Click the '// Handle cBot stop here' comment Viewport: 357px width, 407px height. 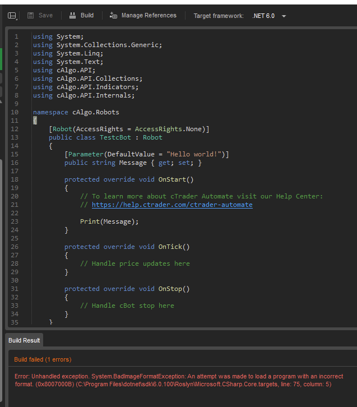click(127, 306)
